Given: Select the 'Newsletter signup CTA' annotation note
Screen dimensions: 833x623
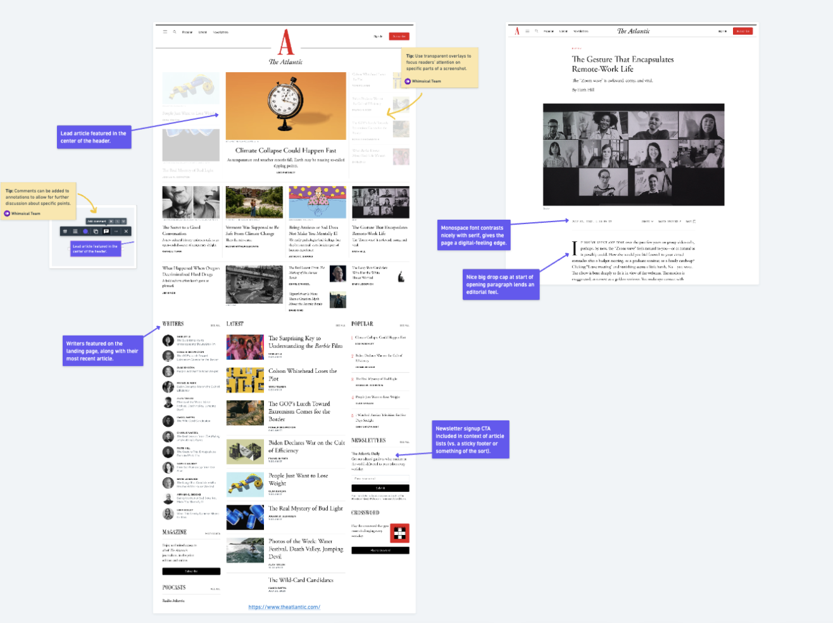Looking at the screenshot, I should point(470,440).
